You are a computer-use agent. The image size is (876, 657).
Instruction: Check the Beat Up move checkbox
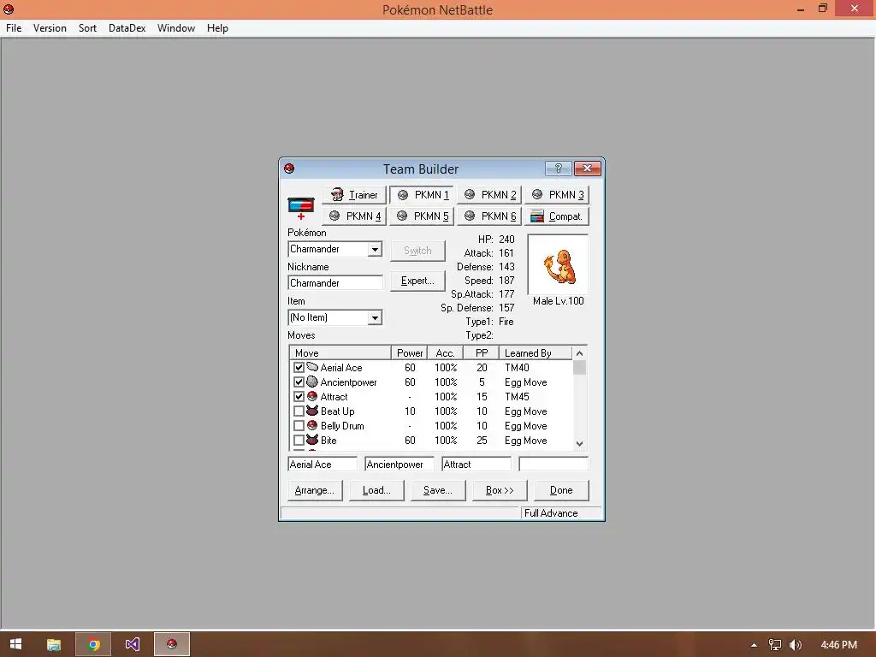299,411
